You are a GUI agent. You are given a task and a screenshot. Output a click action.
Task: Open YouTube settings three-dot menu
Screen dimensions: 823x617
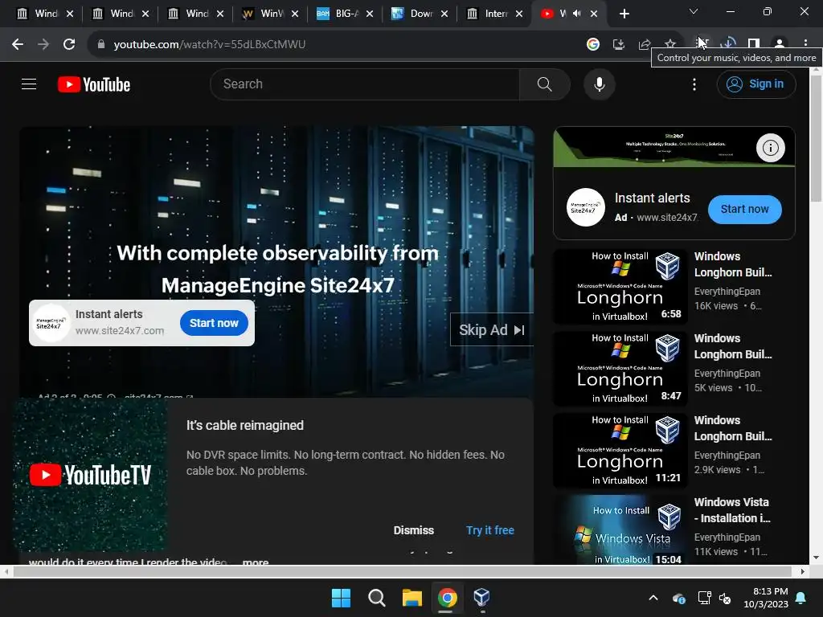click(x=694, y=84)
